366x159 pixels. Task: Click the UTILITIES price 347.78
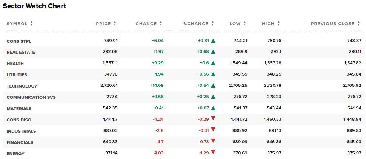[x=110, y=75]
